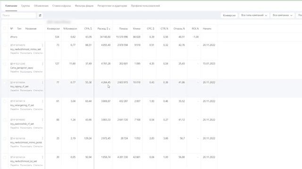This screenshot has height=169, width=302.
Task: Open campaign kry_retargeting_rf_set by its name
Action: tap(22, 105)
